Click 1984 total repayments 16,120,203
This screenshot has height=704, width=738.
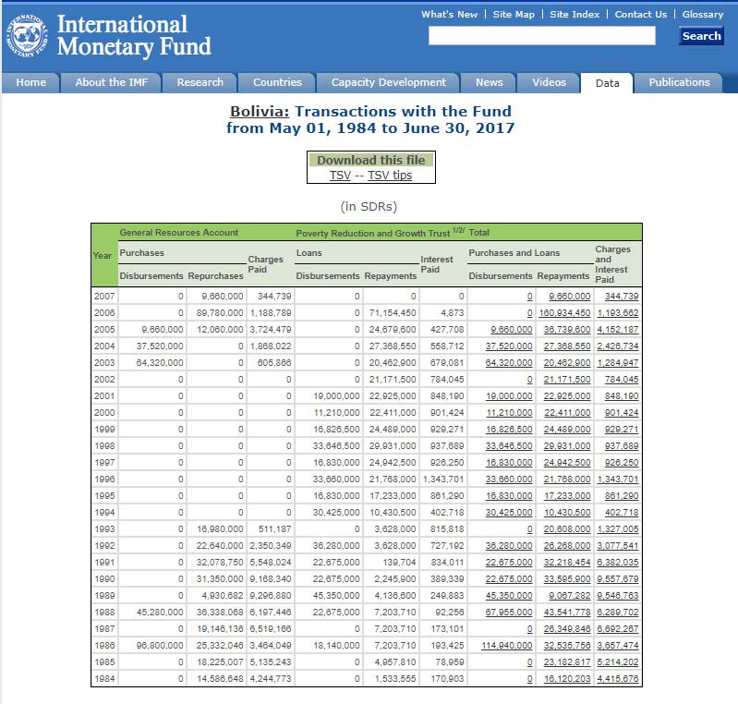567,679
